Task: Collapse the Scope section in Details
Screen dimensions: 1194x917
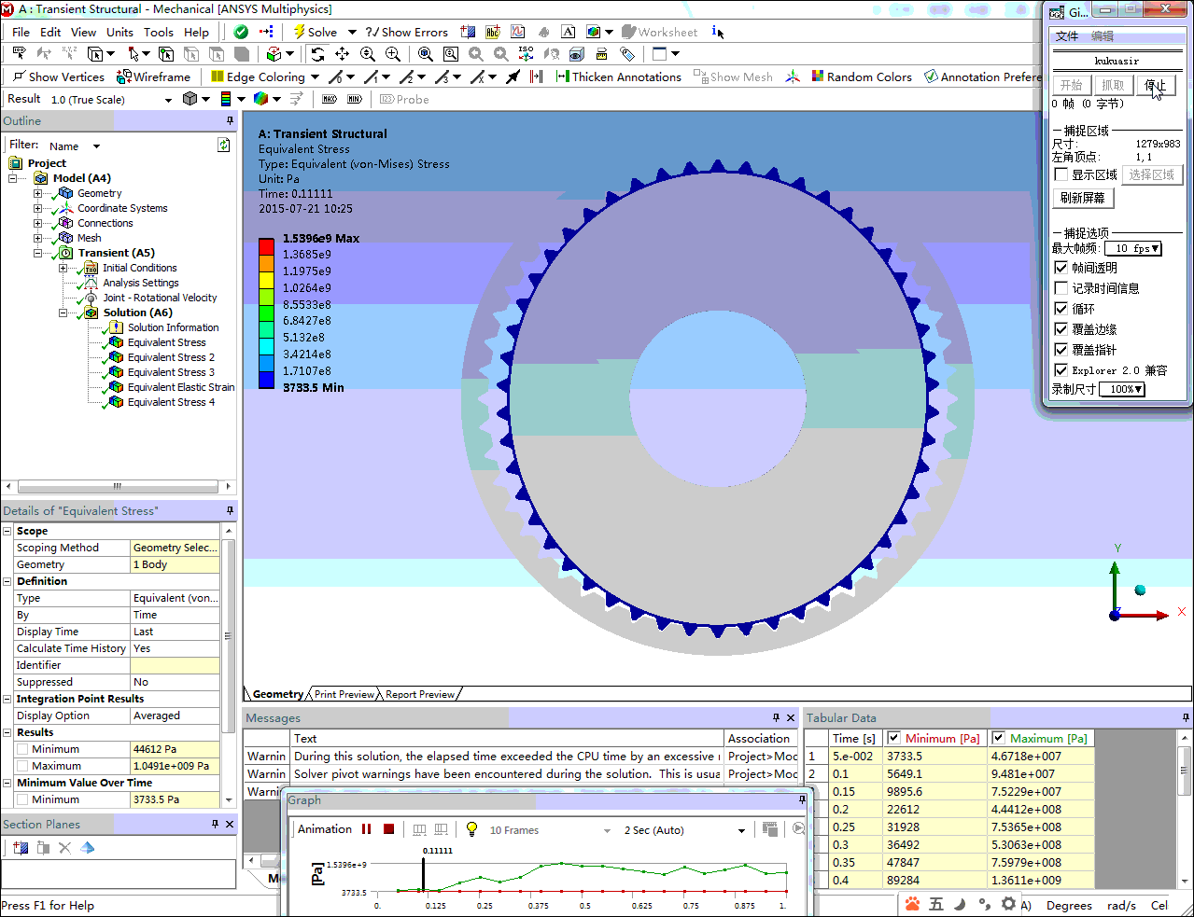Action: [x=7, y=531]
